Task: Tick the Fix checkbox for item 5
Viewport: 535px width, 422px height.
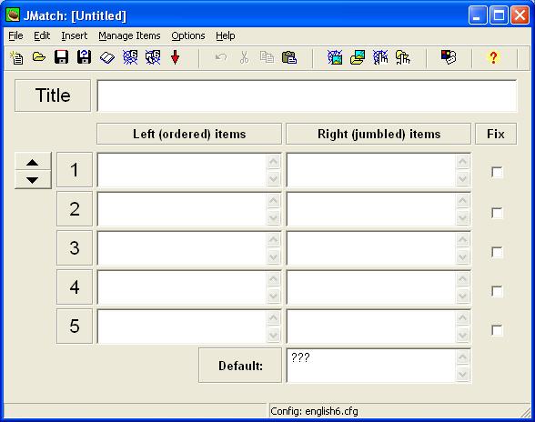Action: 497,330
